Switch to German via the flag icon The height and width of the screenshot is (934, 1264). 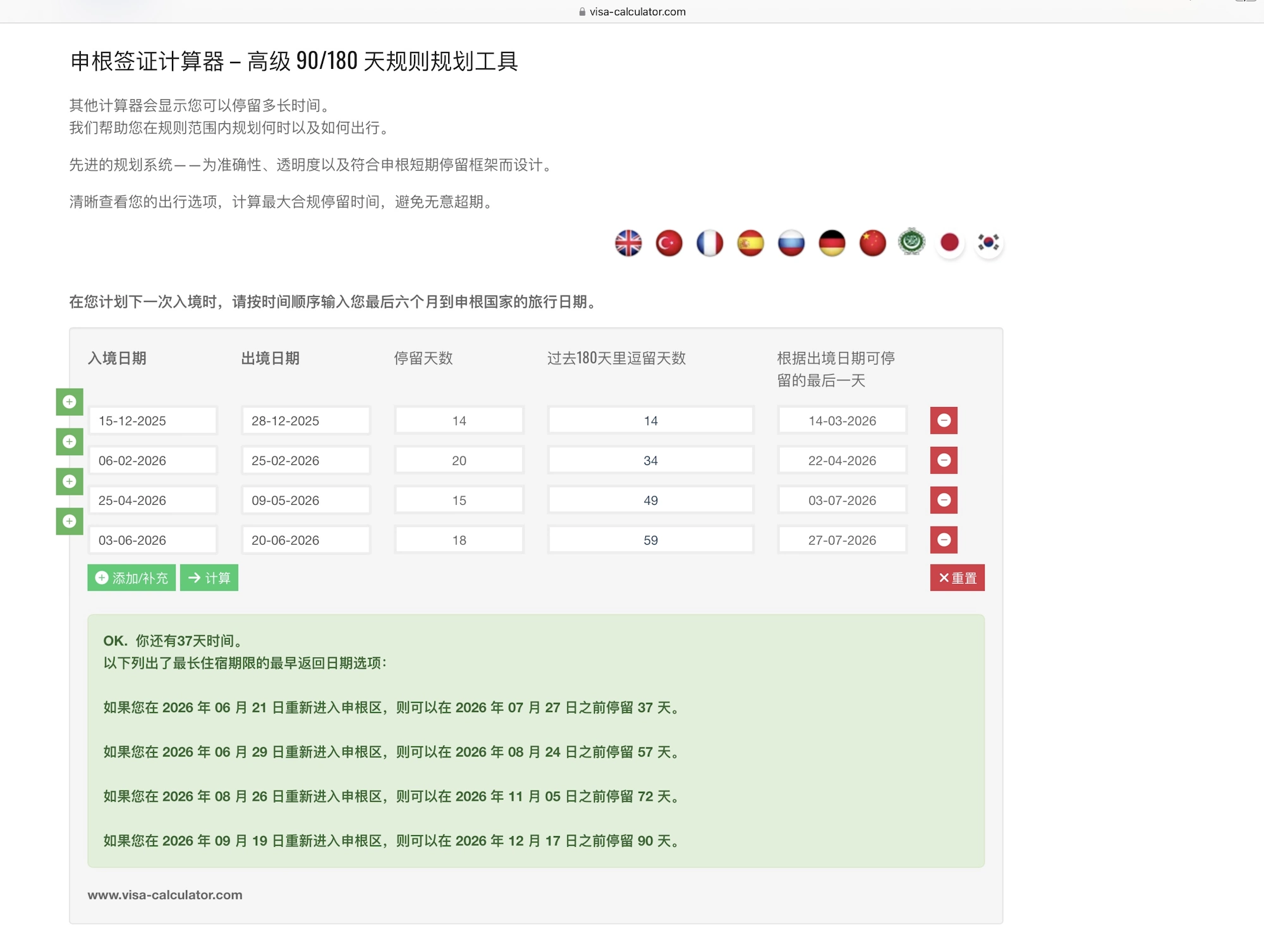(832, 243)
